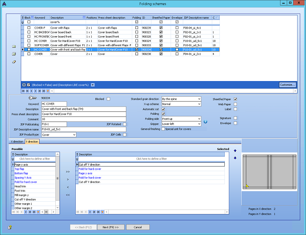Add selected item with the > button
Image resolution: width=306 pixels, height=235 pixels.
pos(68,179)
